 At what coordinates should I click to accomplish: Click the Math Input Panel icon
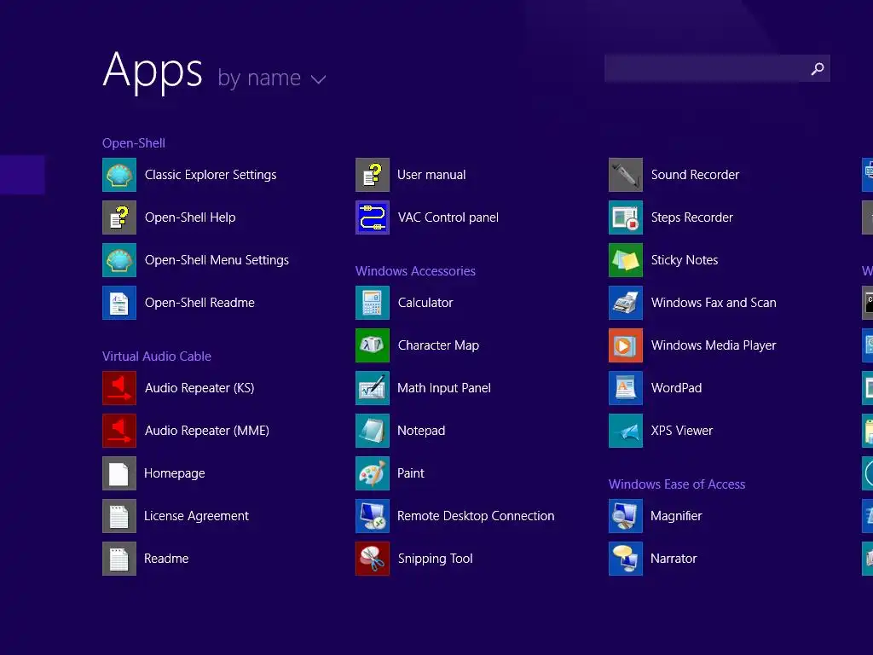tap(373, 388)
